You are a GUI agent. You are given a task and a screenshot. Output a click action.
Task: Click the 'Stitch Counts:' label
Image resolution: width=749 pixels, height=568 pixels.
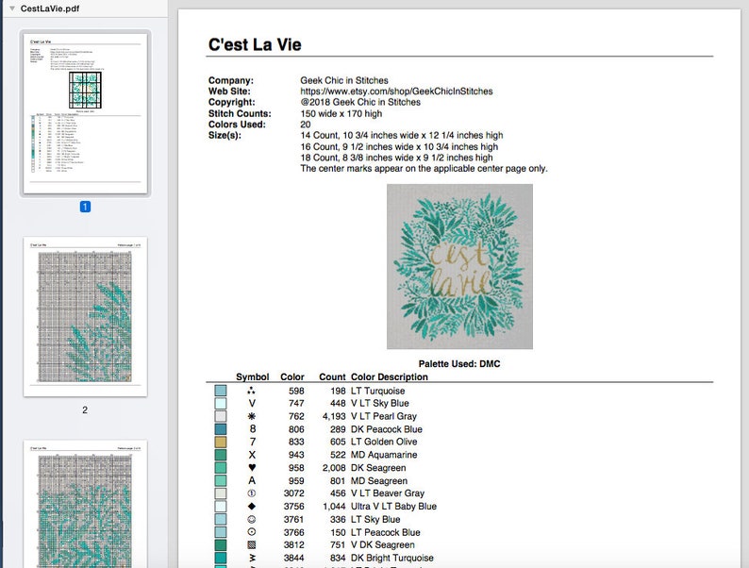(x=240, y=114)
